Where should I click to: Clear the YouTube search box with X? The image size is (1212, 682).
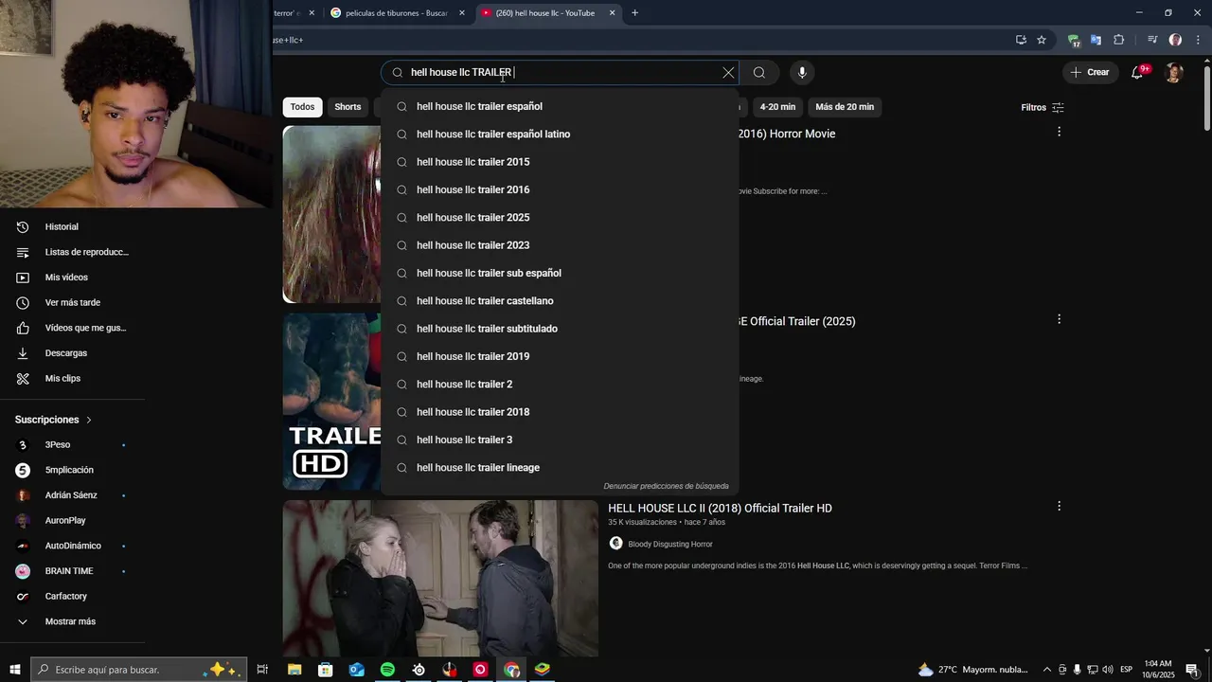point(728,73)
